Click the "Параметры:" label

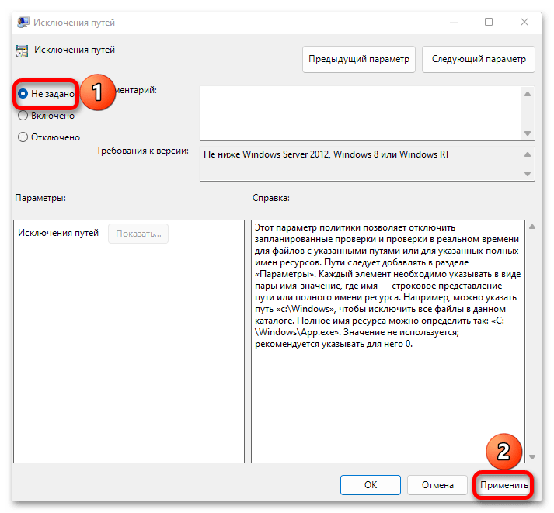pyautogui.click(x=40, y=198)
